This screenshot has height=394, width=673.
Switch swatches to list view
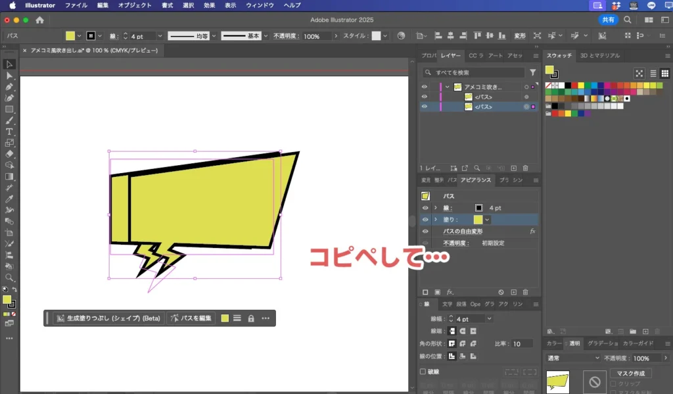pyautogui.click(x=653, y=73)
